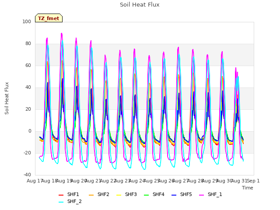The image size is (280, 210).
Task: Click the blue SHF5 legend color marker
Action: tap(174, 195)
